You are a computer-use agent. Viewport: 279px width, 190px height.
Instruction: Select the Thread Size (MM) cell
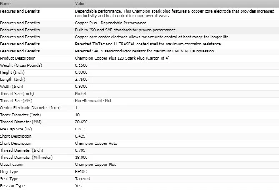pos(16,101)
